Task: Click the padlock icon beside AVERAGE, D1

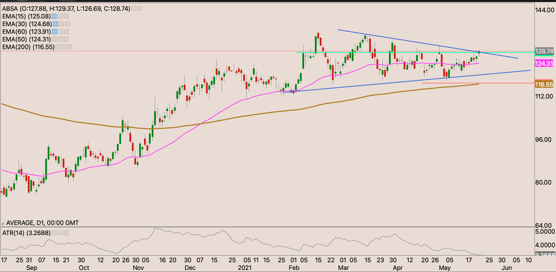Action: click(x=3, y=223)
